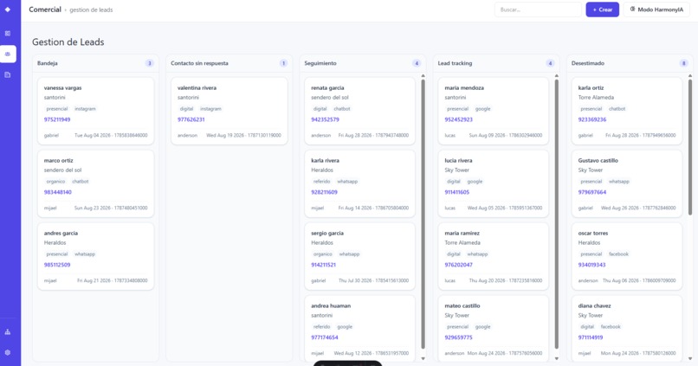Click the organization icon near sidebar bottom

coord(8,331)
